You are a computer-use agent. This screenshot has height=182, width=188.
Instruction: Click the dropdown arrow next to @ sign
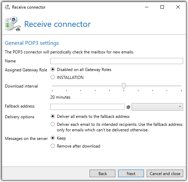point(180,107)
